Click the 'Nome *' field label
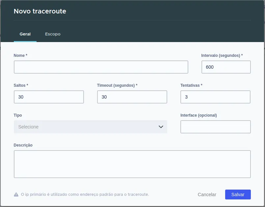This screenshot has width=265, height=207. coord(20,56)
